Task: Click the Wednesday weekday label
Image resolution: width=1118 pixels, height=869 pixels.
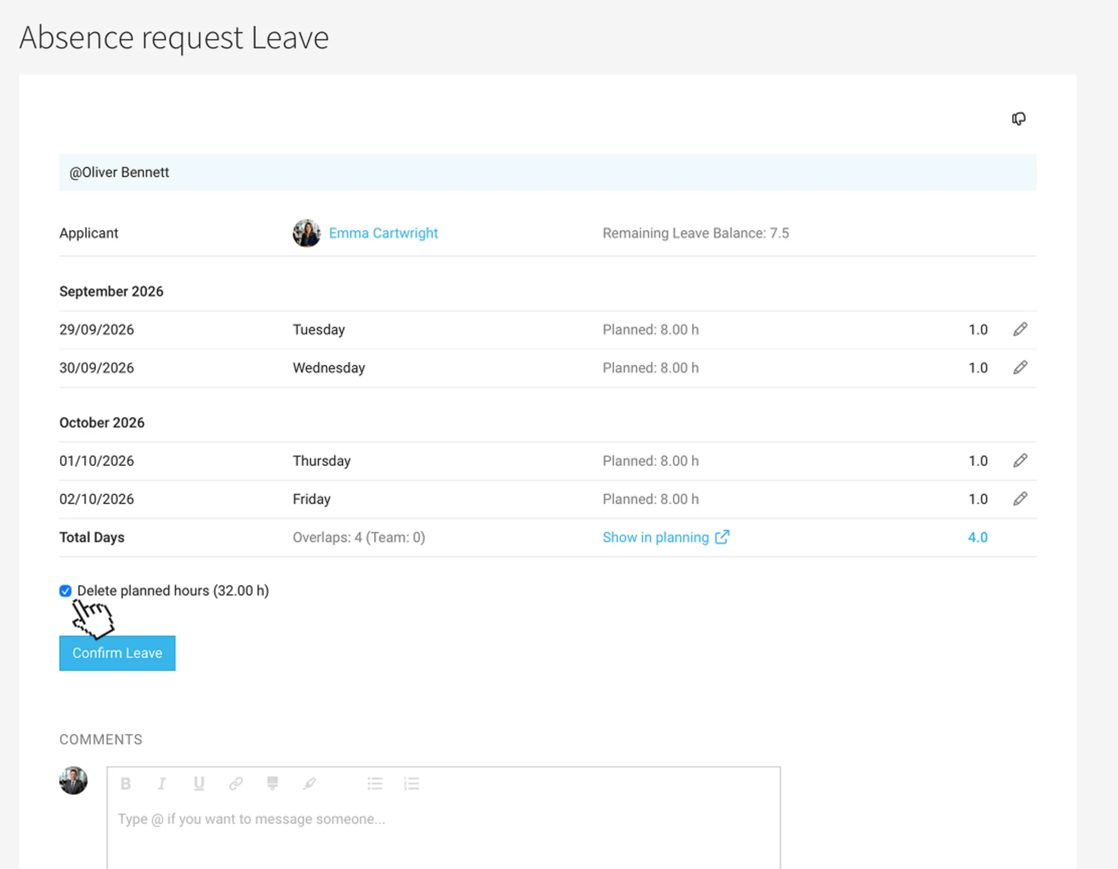Action: tap(329, 368)
